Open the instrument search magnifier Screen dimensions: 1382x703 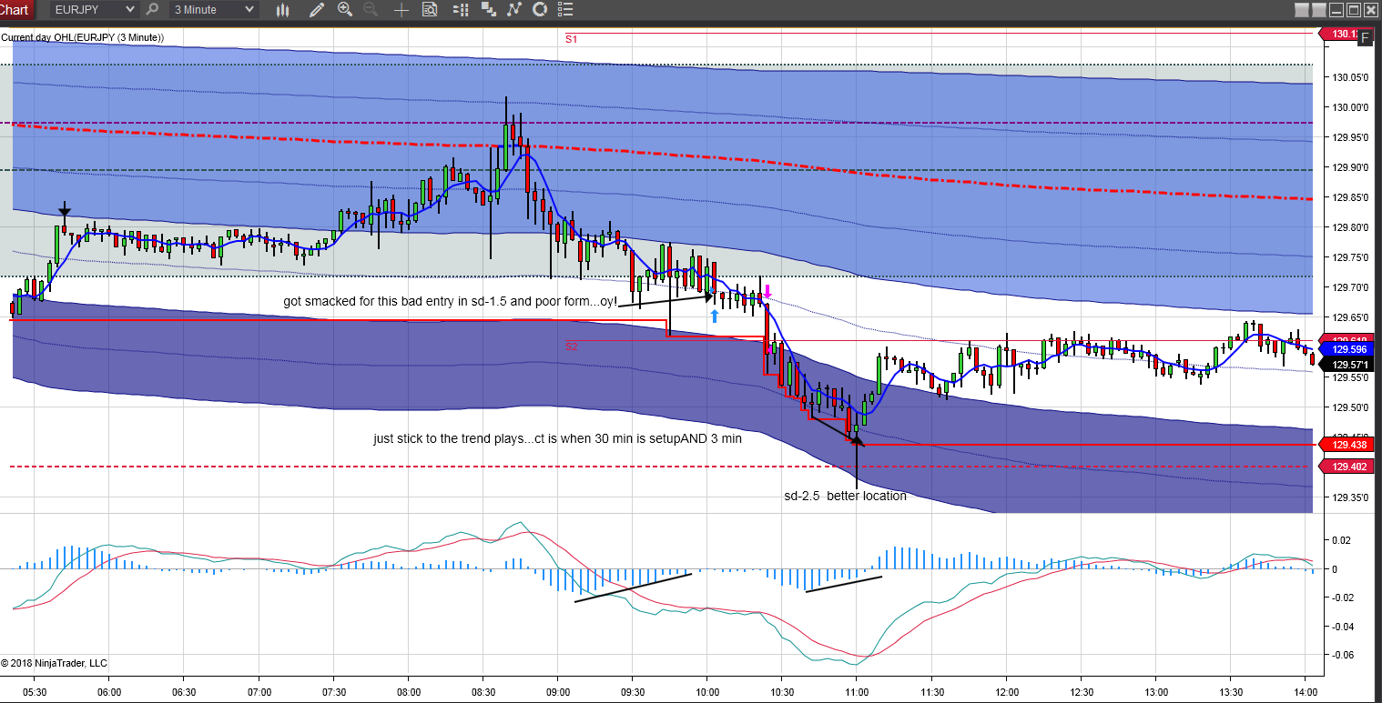[152, 10]
